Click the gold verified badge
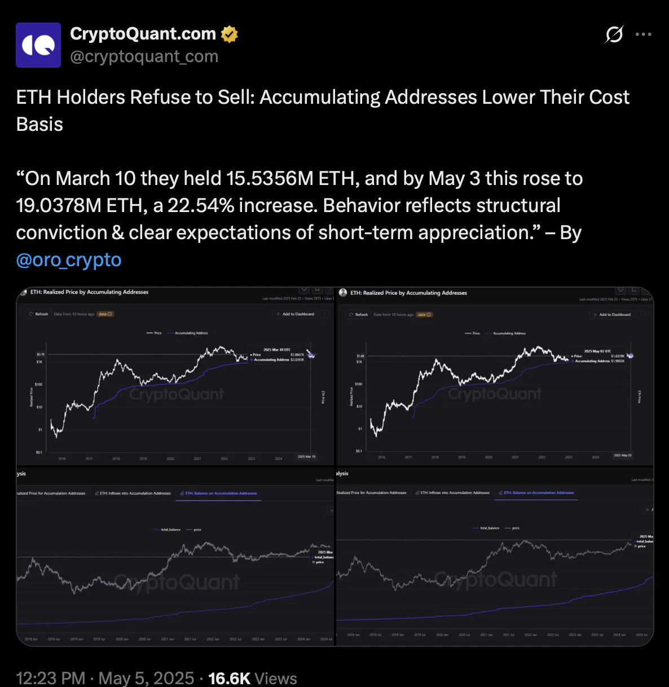The image size is (669, 687). click(229, 34)
